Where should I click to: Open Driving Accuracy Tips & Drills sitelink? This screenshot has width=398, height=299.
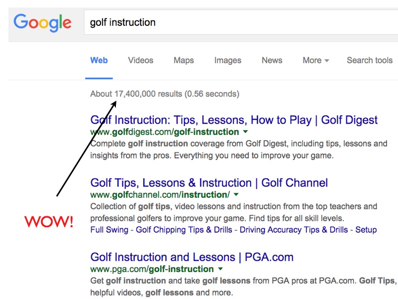pyautogui.click(x=294, y=230)
